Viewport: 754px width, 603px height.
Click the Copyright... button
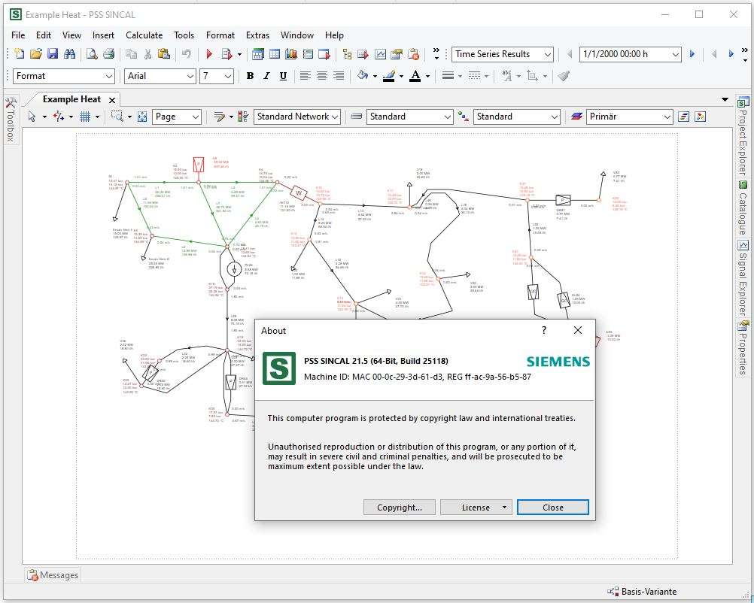pyautogui.click(x=400, y=508)
